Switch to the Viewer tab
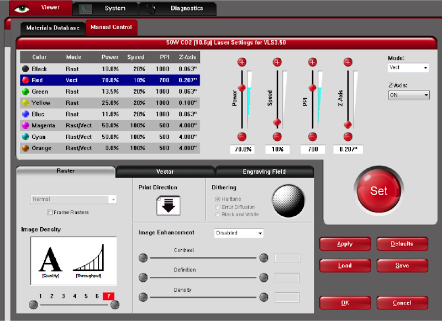This screenshot has width=442, height=321. (41, 8)
